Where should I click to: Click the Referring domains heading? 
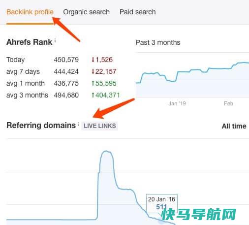[x=41, y=126]
